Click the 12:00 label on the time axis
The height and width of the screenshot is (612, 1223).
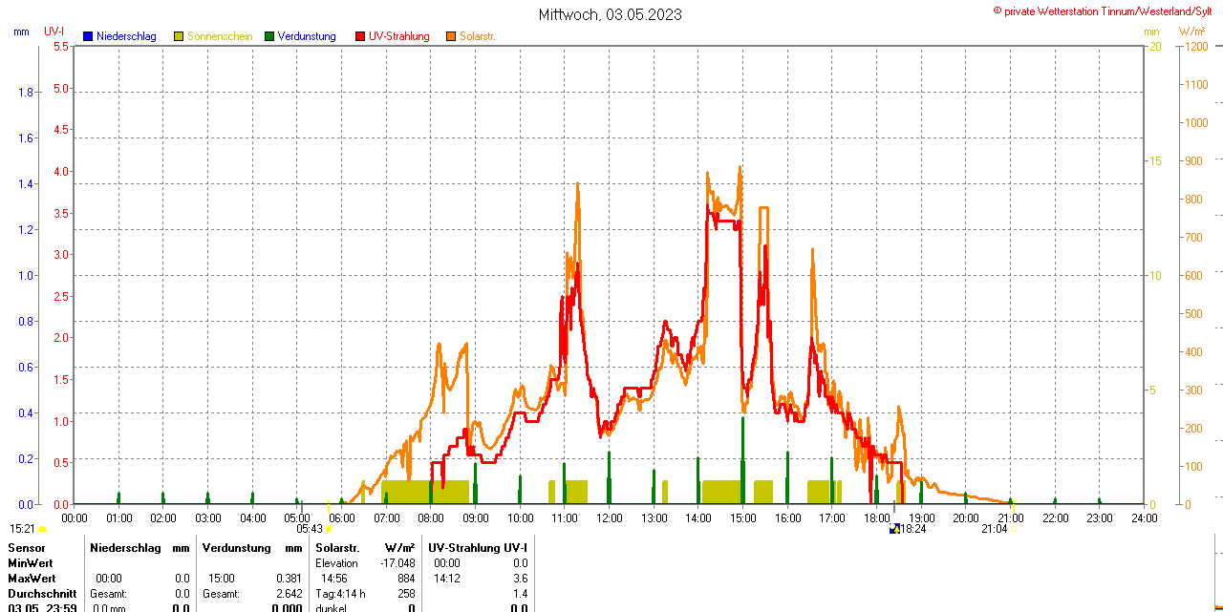pyautogui.click(x=610, y=517)
